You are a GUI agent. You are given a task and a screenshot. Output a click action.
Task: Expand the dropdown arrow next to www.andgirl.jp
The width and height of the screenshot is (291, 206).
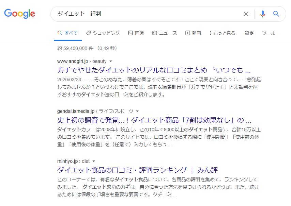coord(111,61)
